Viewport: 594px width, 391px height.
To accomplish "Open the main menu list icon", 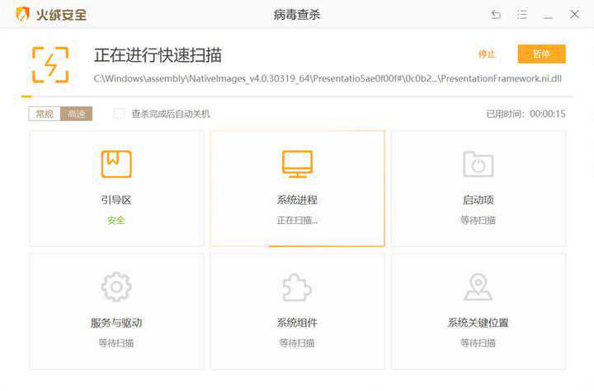I will coord(522,15).
